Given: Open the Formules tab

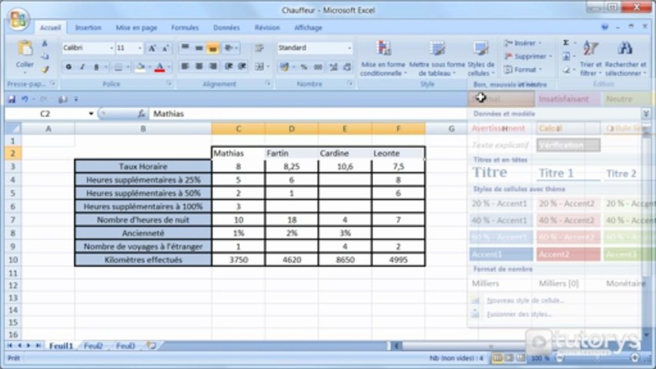Looking at the screenshot, I should [185, 28].
